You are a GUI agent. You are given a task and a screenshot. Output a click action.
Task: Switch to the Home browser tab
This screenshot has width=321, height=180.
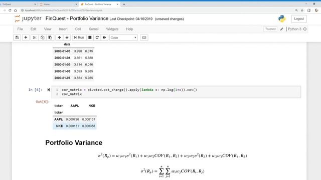[58, 4]
